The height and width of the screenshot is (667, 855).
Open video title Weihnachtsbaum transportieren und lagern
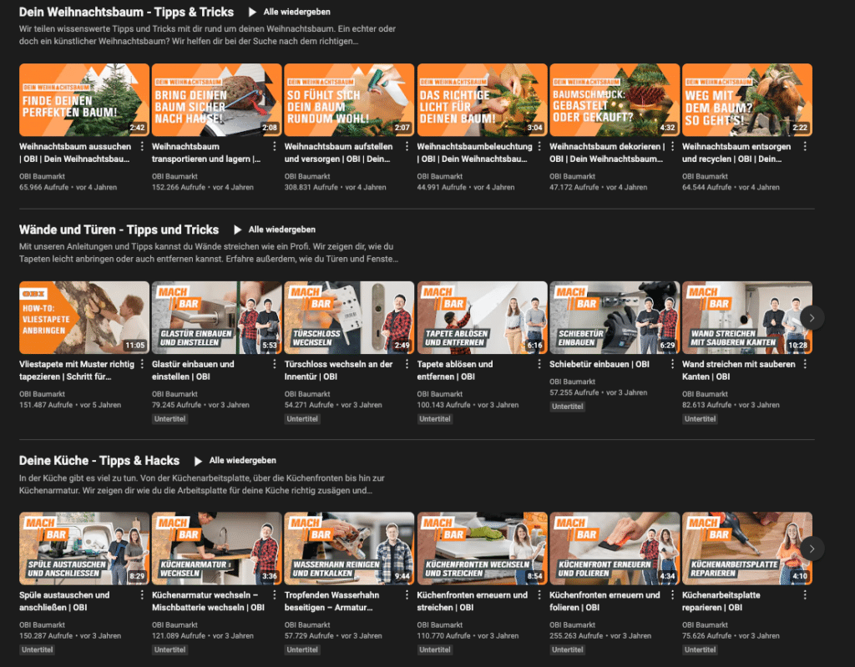[207, 153]
